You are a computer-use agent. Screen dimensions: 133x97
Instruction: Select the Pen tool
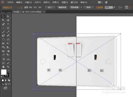click(x=3, y=24)
